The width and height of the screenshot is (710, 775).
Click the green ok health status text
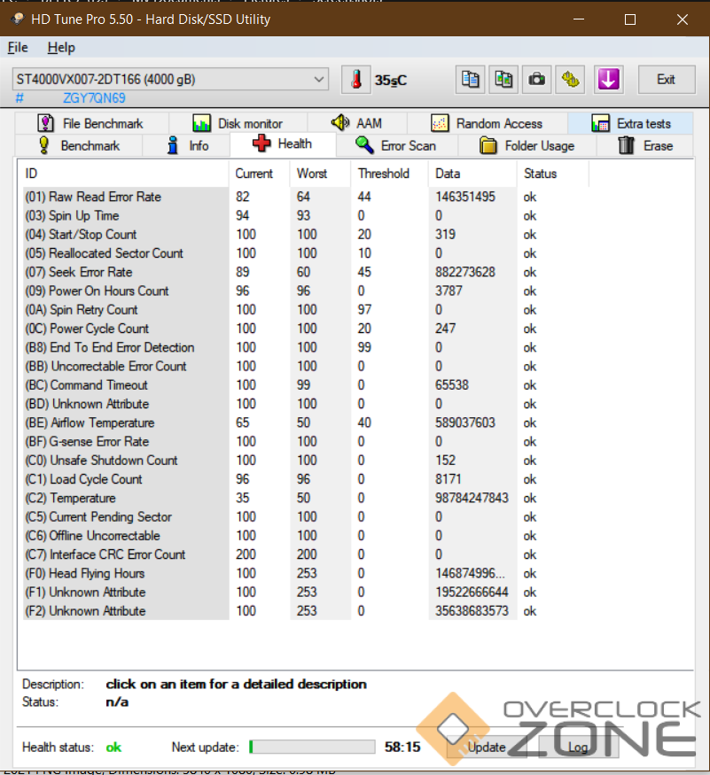click(113, 748)
